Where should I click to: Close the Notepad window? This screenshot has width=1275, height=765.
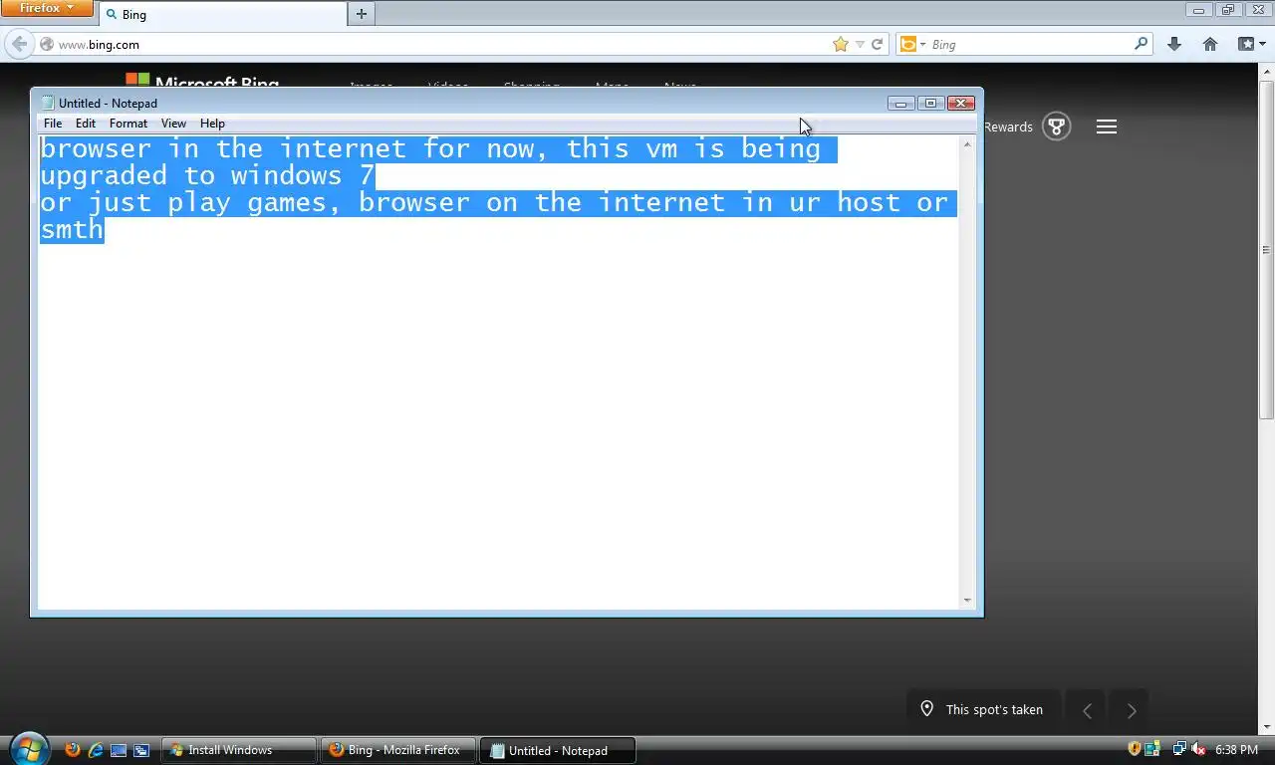960,103
